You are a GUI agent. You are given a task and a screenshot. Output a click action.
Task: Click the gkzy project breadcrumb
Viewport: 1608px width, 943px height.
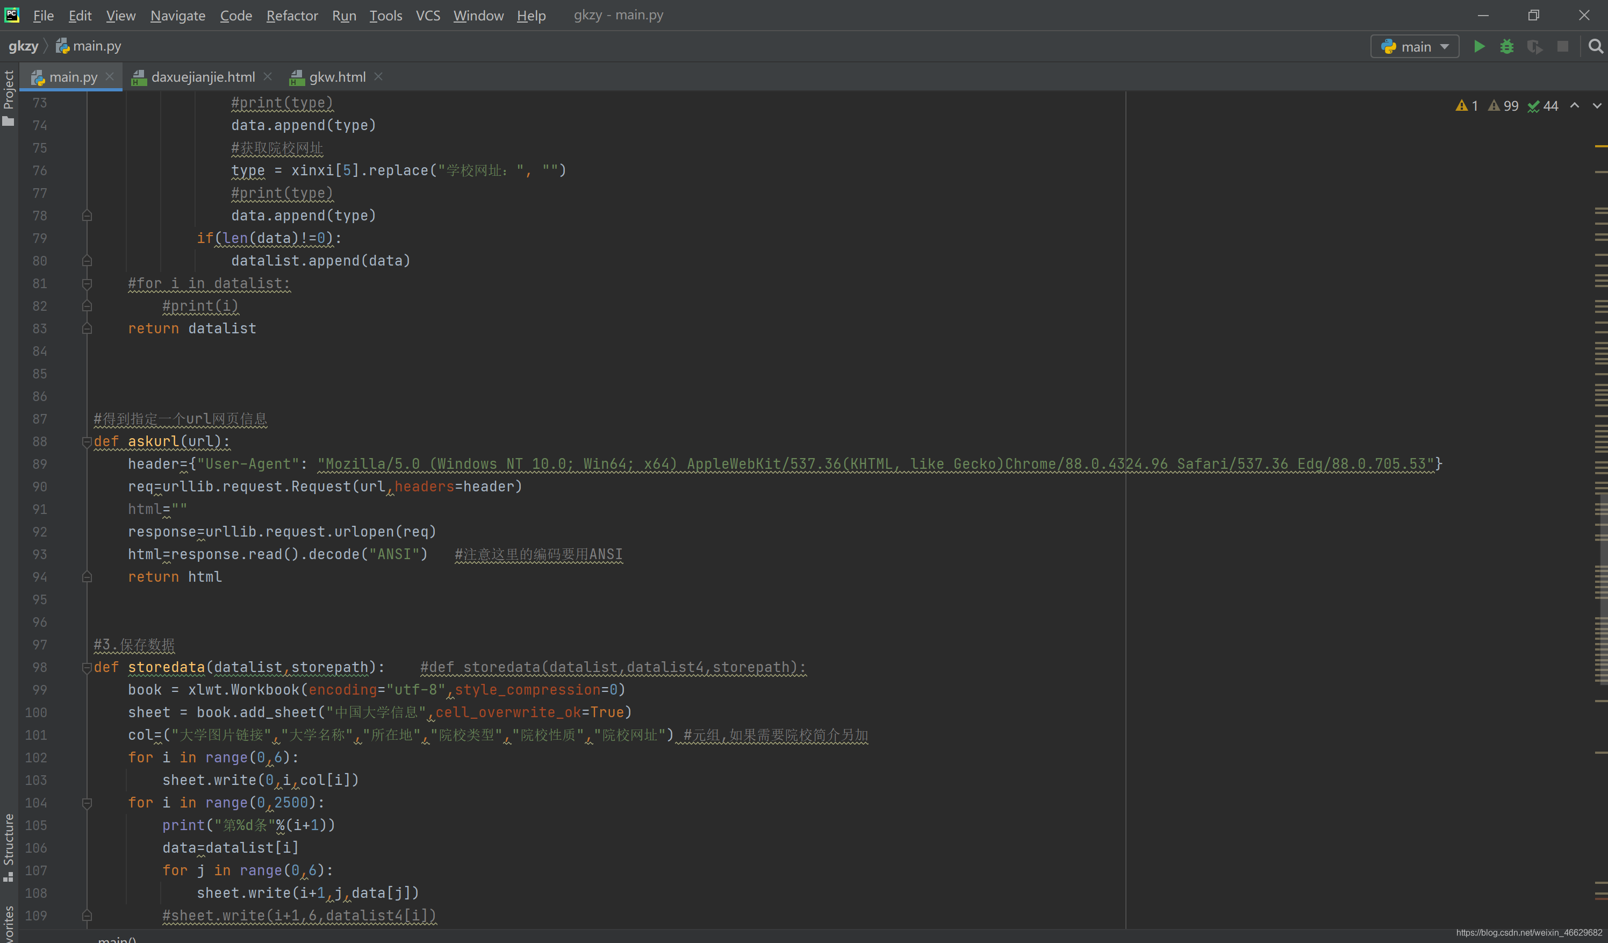click(x=24, y=46)
